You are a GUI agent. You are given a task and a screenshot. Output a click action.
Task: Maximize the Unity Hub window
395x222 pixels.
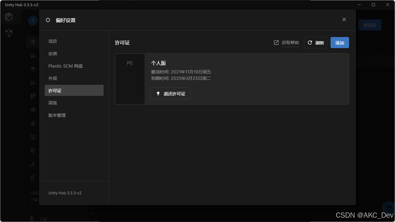coord(373,5)
